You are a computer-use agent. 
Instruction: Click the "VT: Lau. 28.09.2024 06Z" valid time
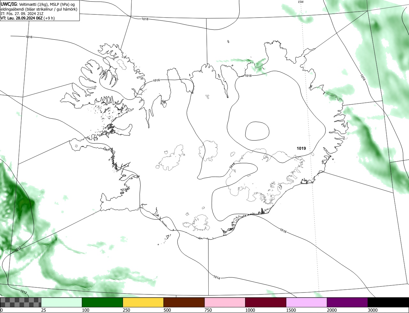tap(21, 18)
